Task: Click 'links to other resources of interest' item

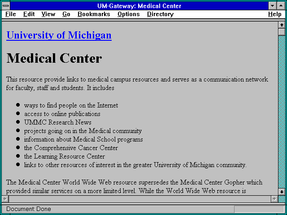Action: click(x=135, y=165)
